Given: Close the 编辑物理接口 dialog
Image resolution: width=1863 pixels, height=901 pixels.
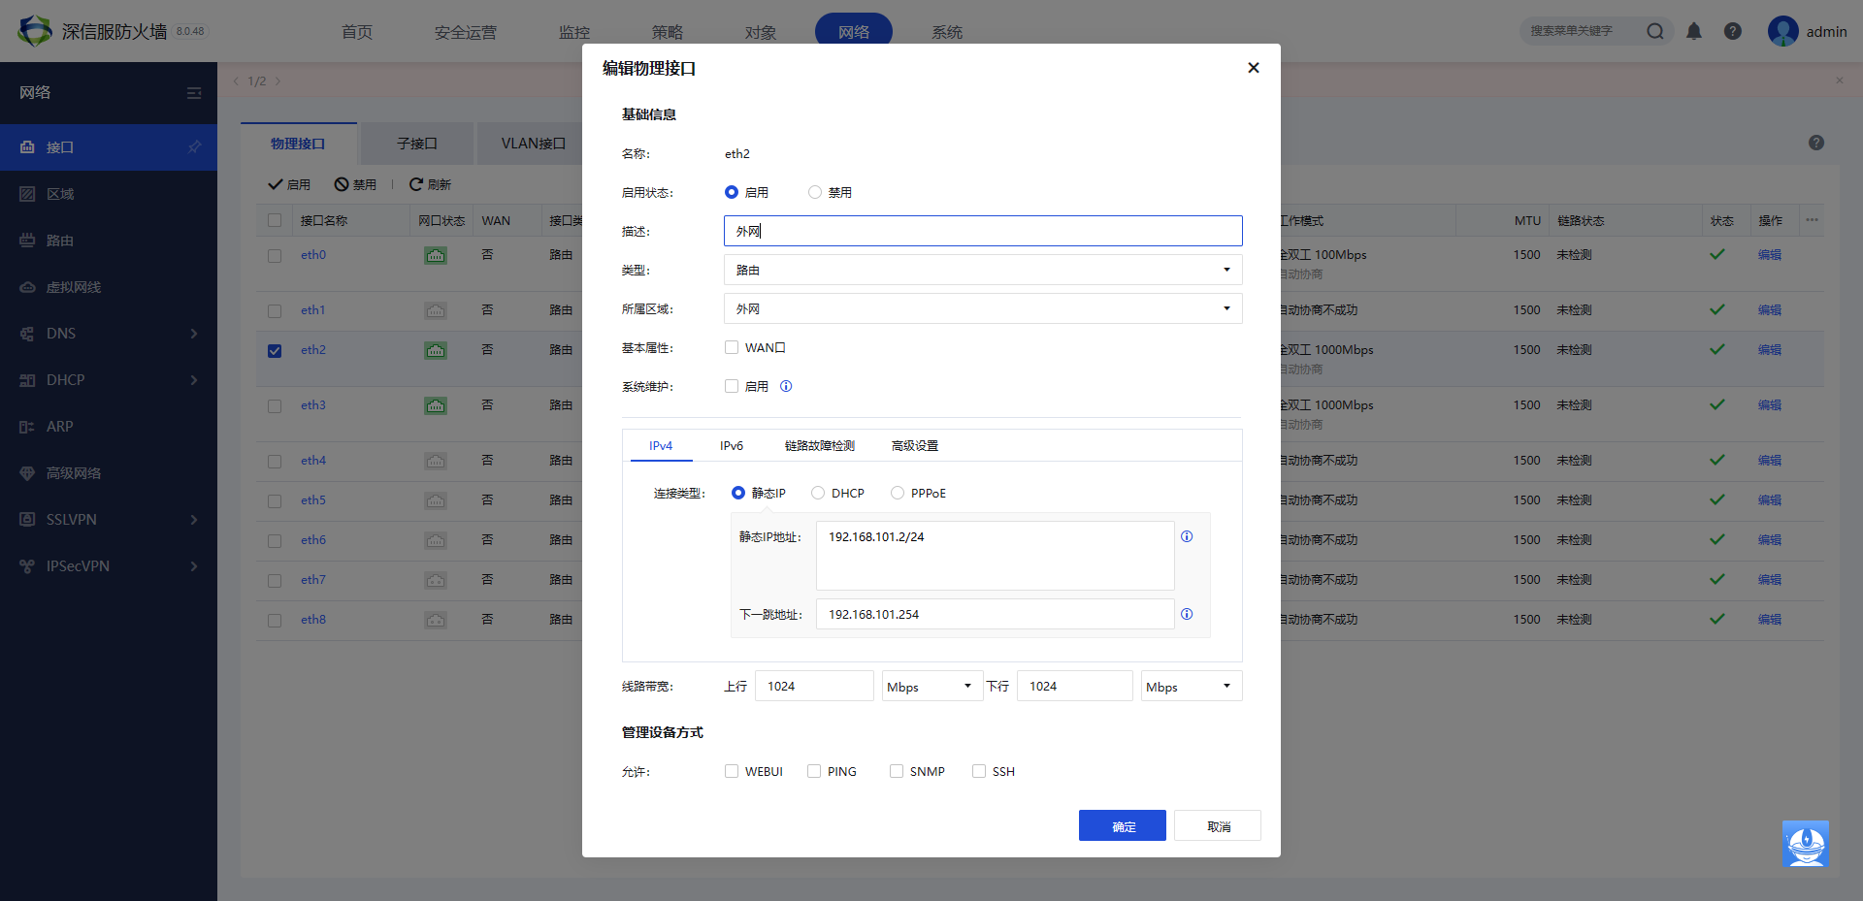Looking at the screenshot, I should pos(1254,68).
